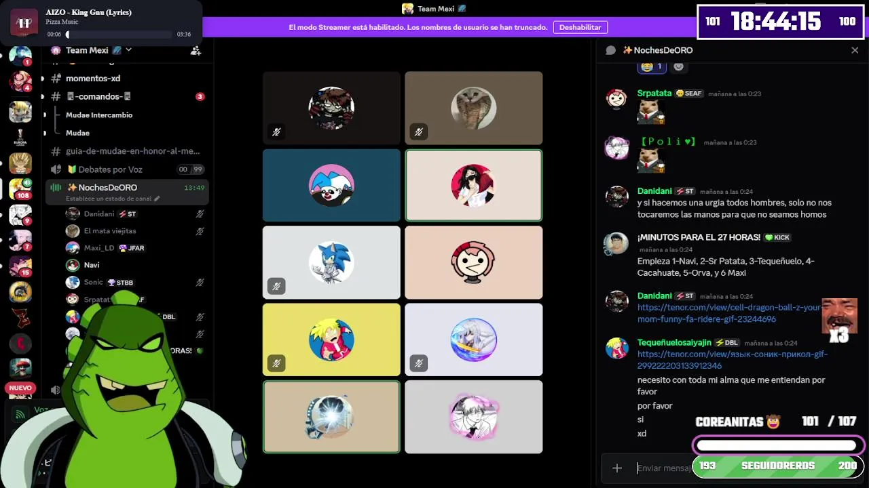The height and width of the screenshot is (488, 869).
Task: Click the chat bubble icon beside NochesDeORO header
Action: coord(610,50)
